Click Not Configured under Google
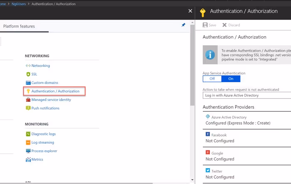 point(220,159)
